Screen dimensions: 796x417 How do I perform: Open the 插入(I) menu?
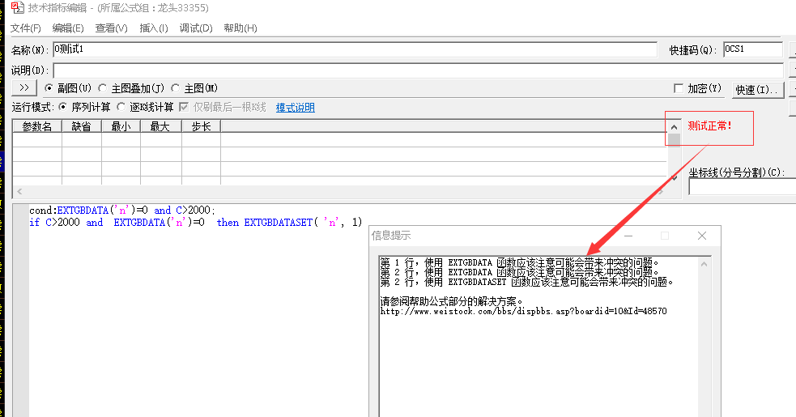click(154, 28)
